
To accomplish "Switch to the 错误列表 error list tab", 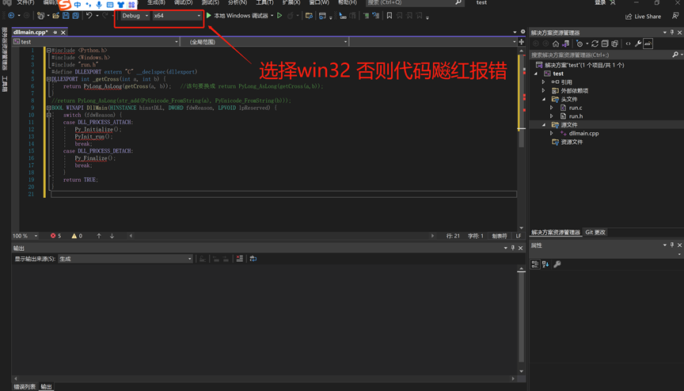I will point(25,386).
